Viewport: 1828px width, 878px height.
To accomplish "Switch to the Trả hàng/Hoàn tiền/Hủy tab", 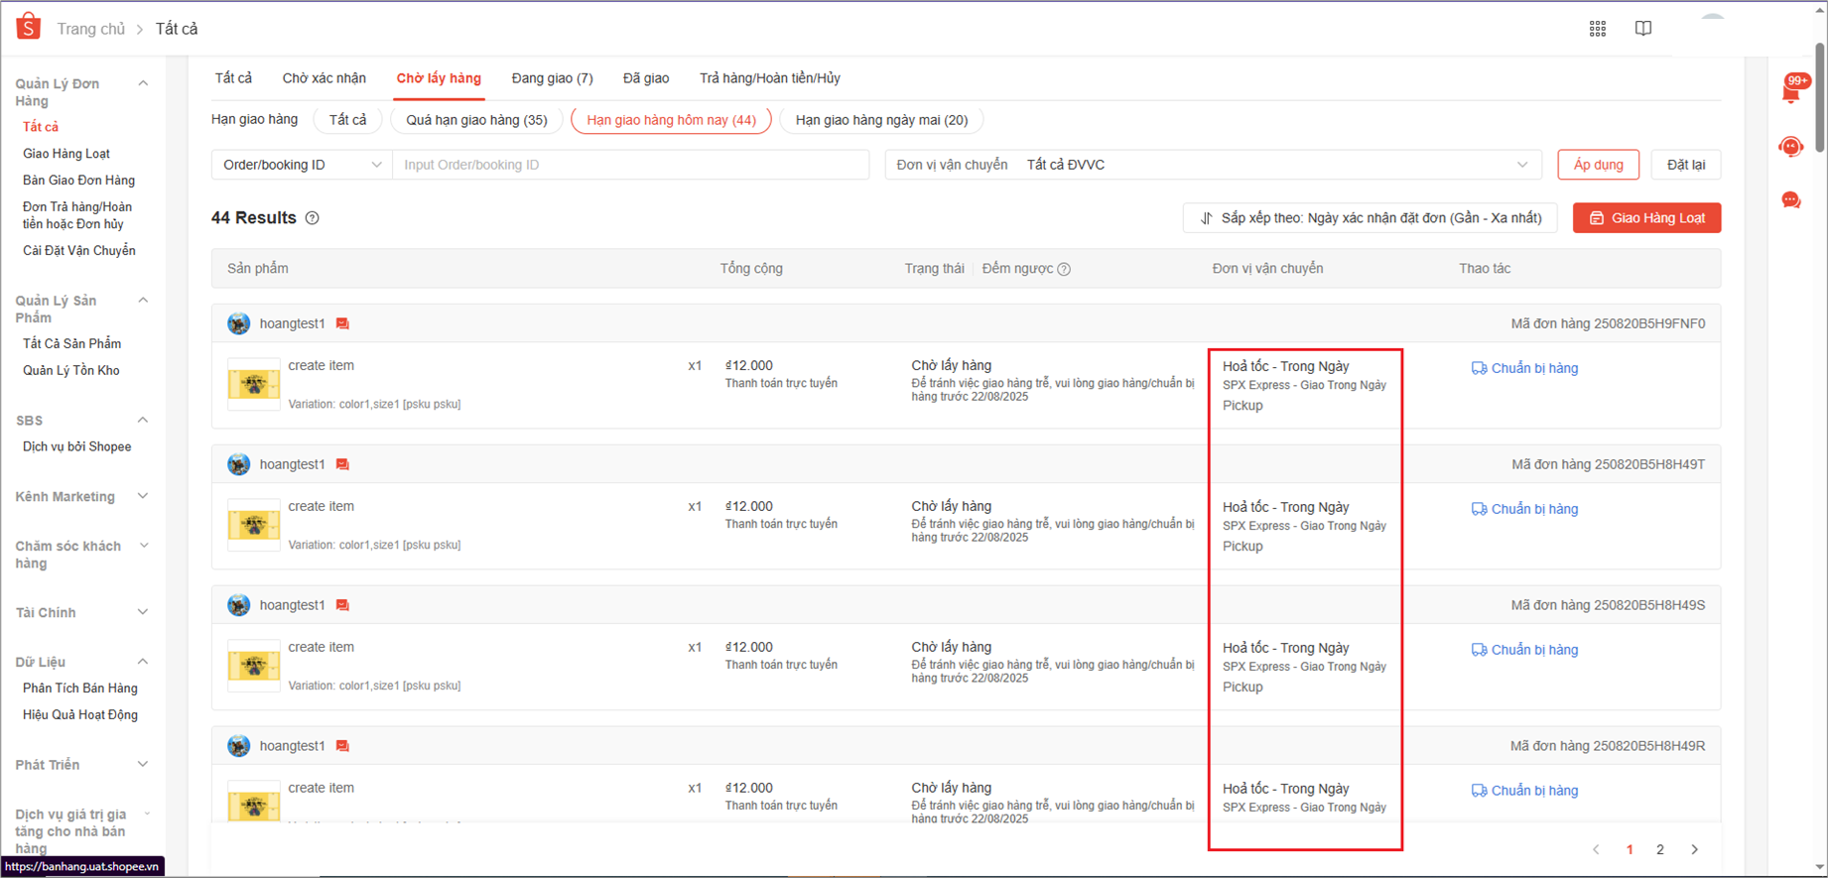I will coord(769,78).
